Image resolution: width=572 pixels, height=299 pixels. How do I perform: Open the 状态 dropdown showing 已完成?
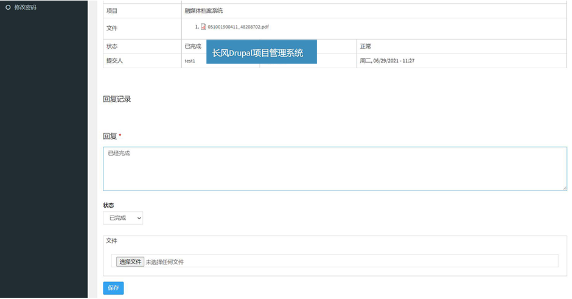(123, 218)
